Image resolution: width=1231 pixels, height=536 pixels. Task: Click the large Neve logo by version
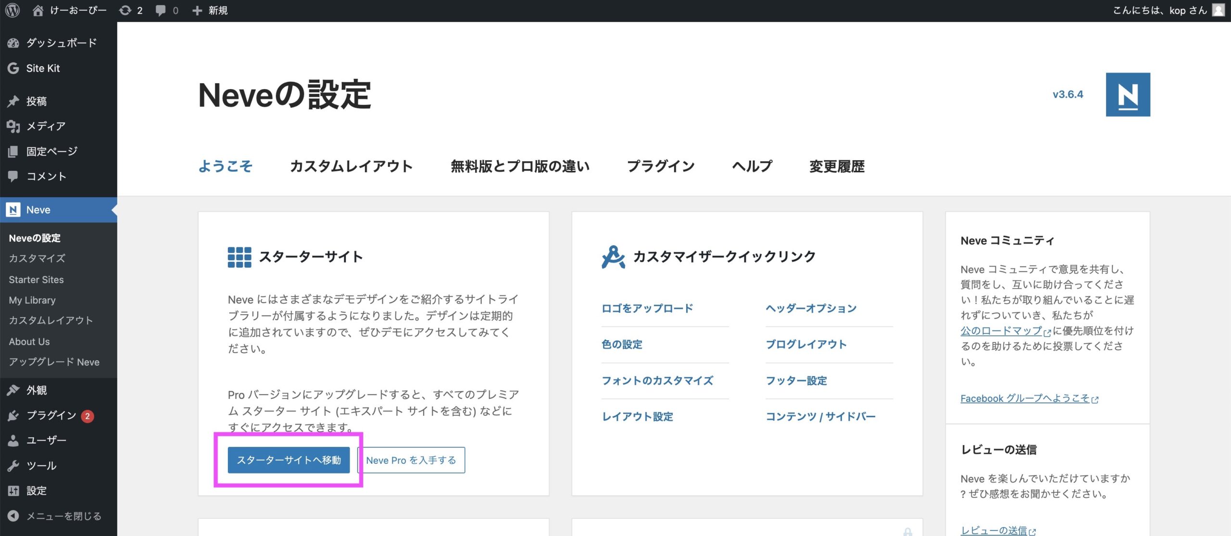pos(1128,95)
